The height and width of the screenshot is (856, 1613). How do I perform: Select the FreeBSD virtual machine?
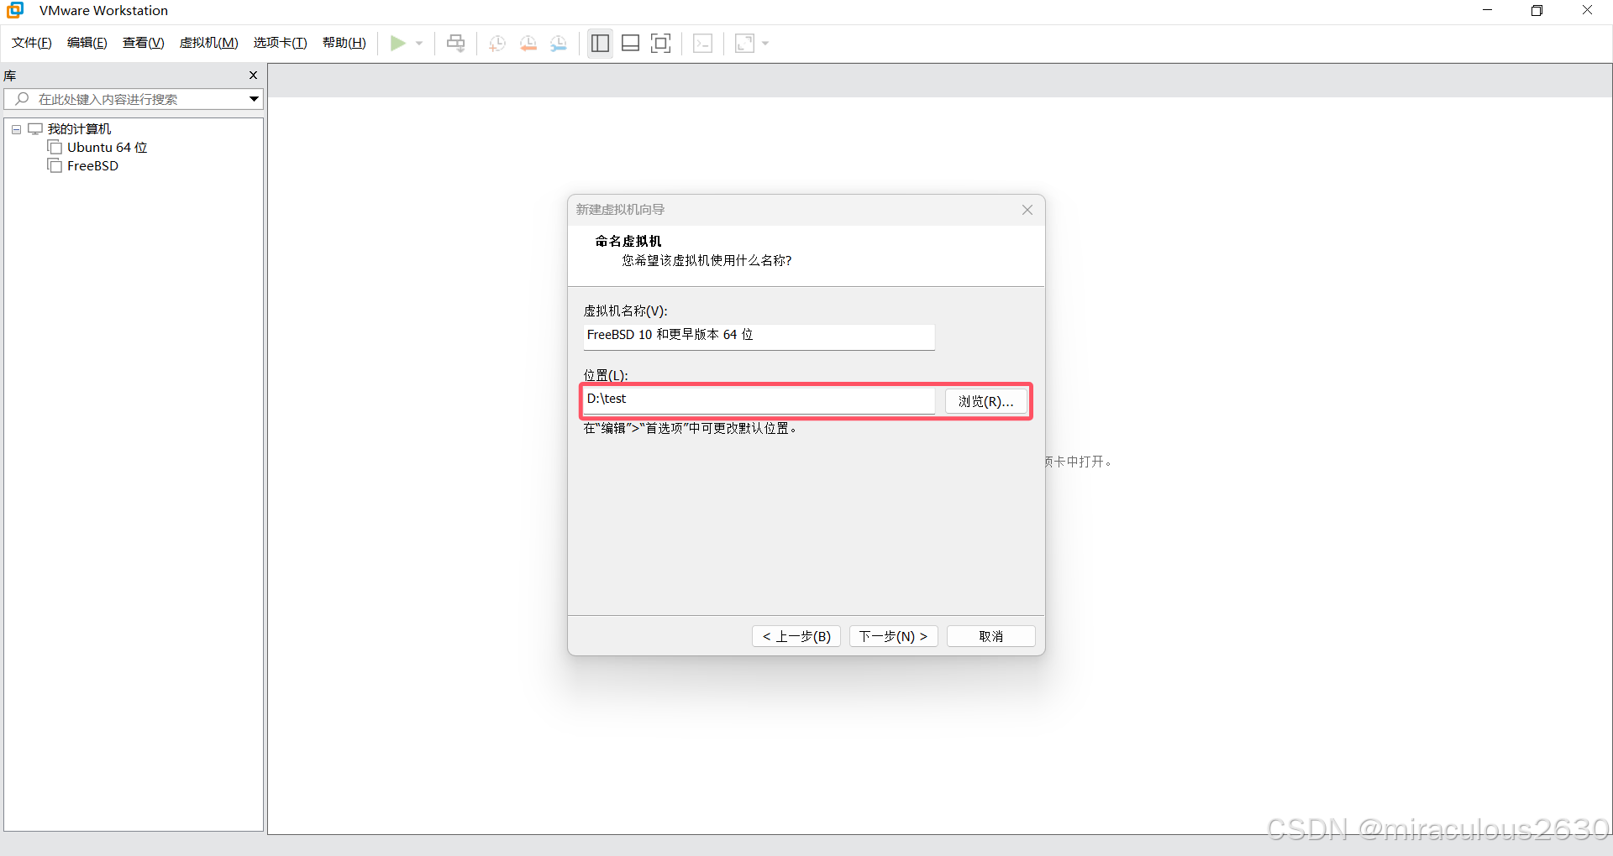click(92, 166)
